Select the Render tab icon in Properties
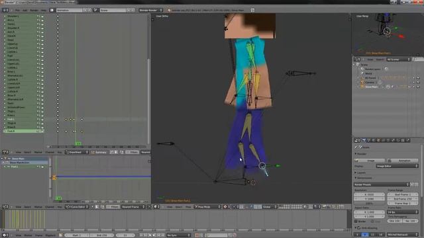 [x=364, y=140]
